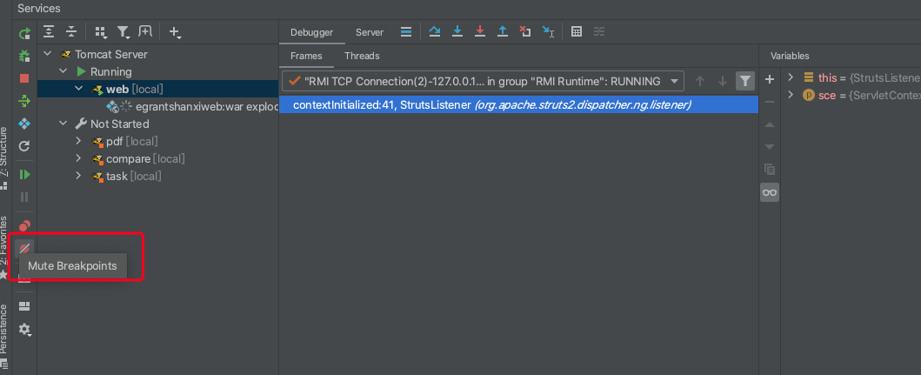The image size is (921, 375).
Task: Click the Step Out icon
Action: 503,32
